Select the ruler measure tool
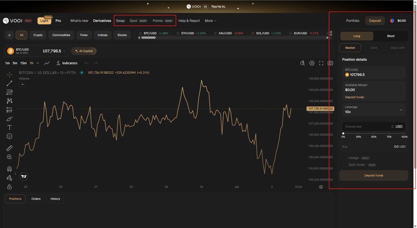The width and height of the screenshot is (417, 228). tap(9, 148)
